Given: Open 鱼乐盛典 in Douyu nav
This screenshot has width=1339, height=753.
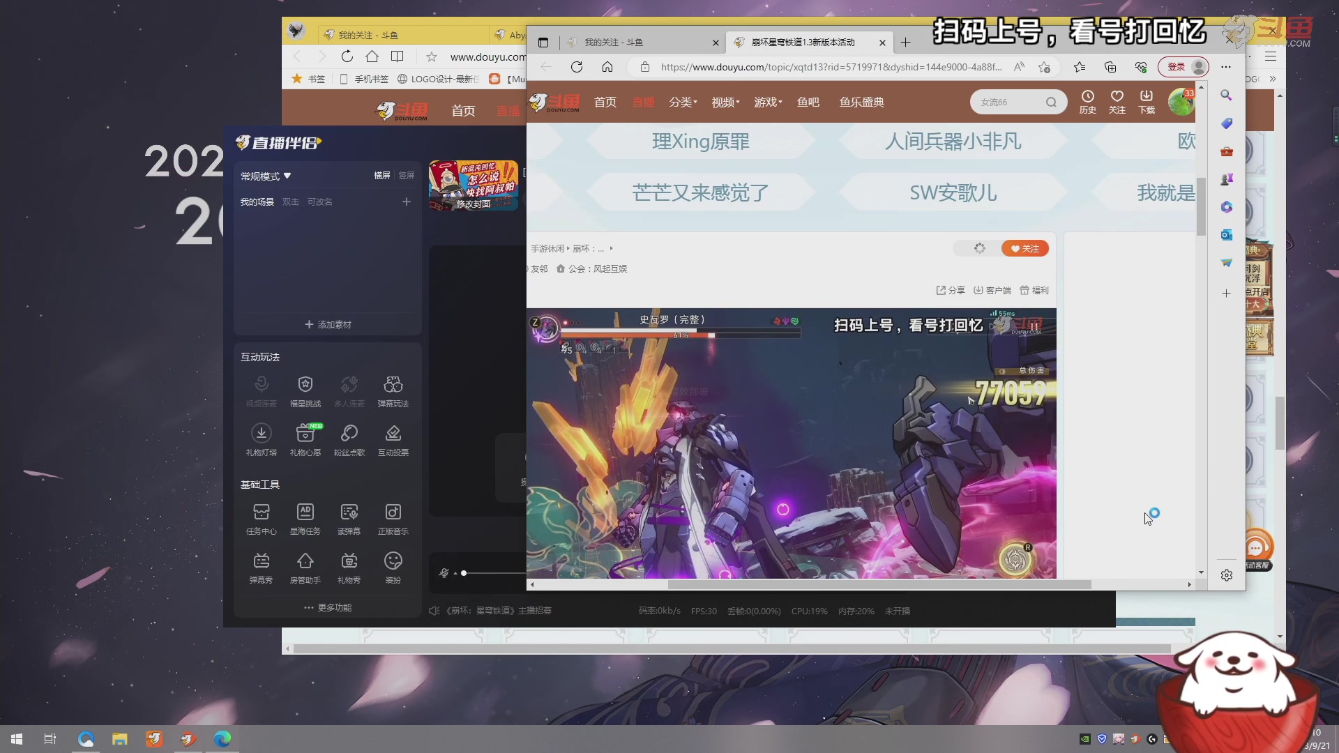Looking at the screenshot, I should pos(862,102).
